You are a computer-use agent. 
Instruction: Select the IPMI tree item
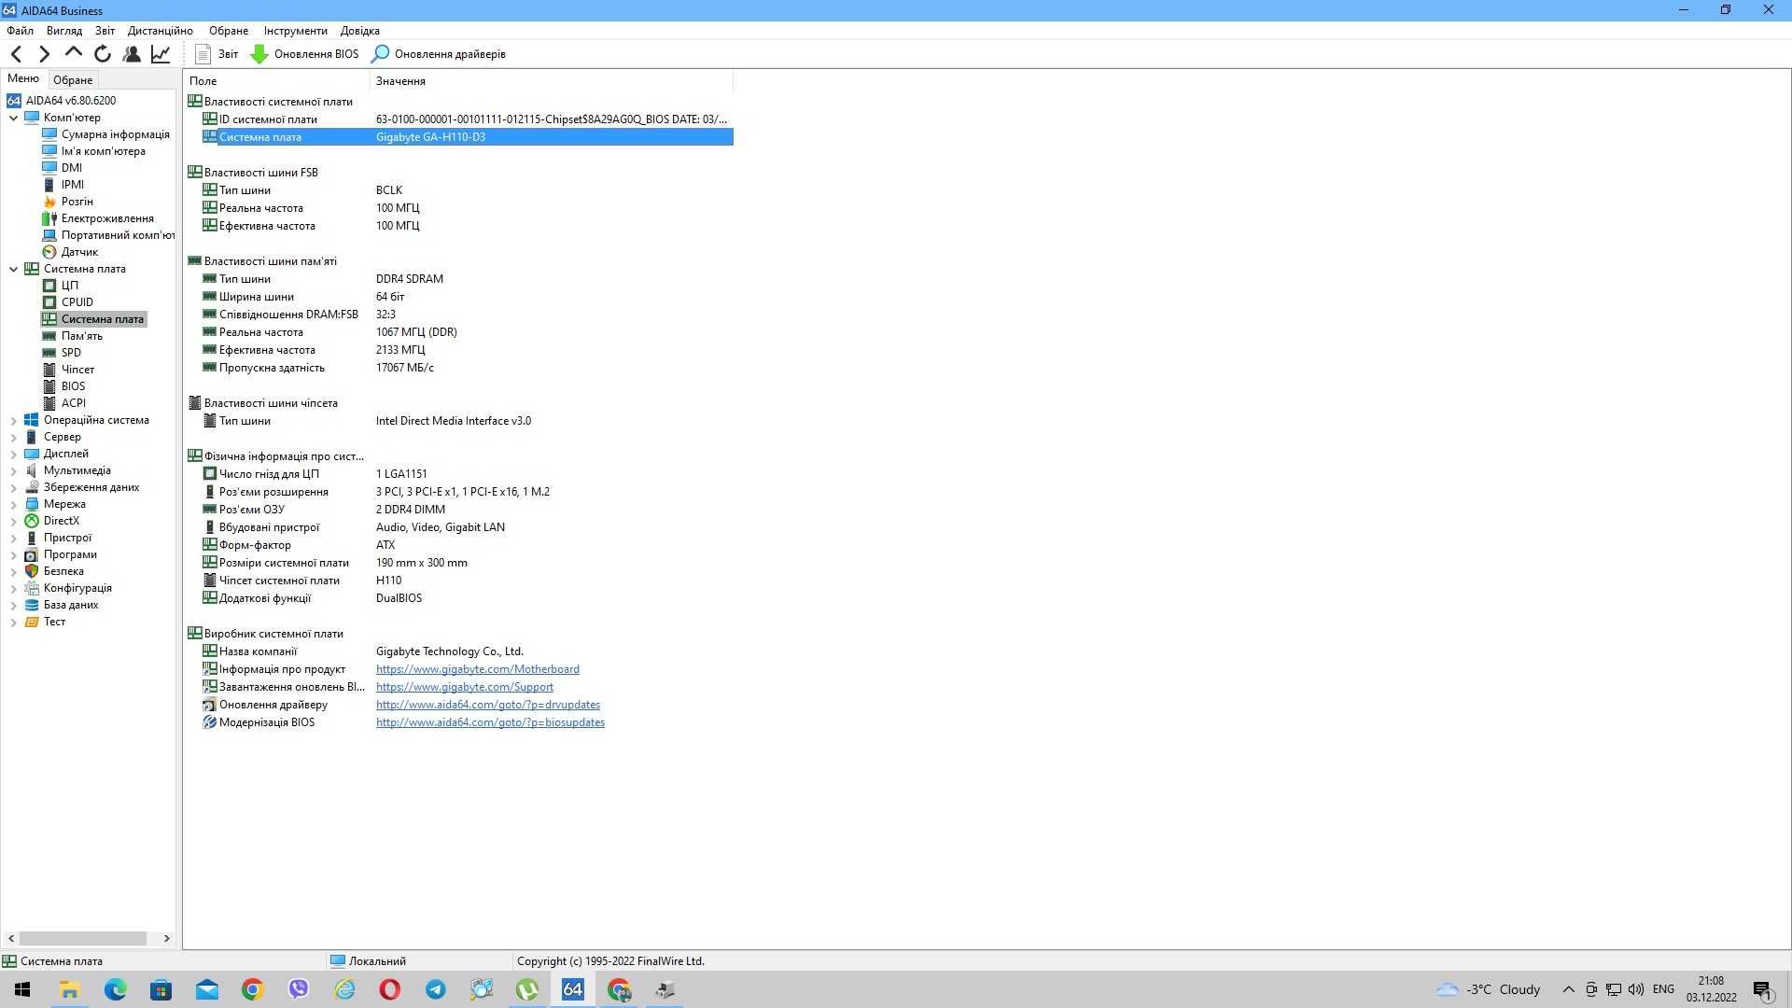pos(72,185)
